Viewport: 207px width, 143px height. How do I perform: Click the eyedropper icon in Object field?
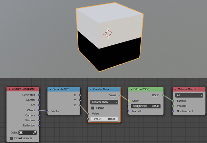[x=34, y=133]
